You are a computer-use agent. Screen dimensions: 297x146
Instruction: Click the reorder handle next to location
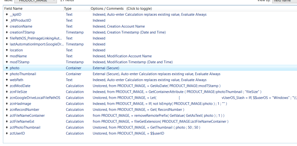[x=7, y=50]
